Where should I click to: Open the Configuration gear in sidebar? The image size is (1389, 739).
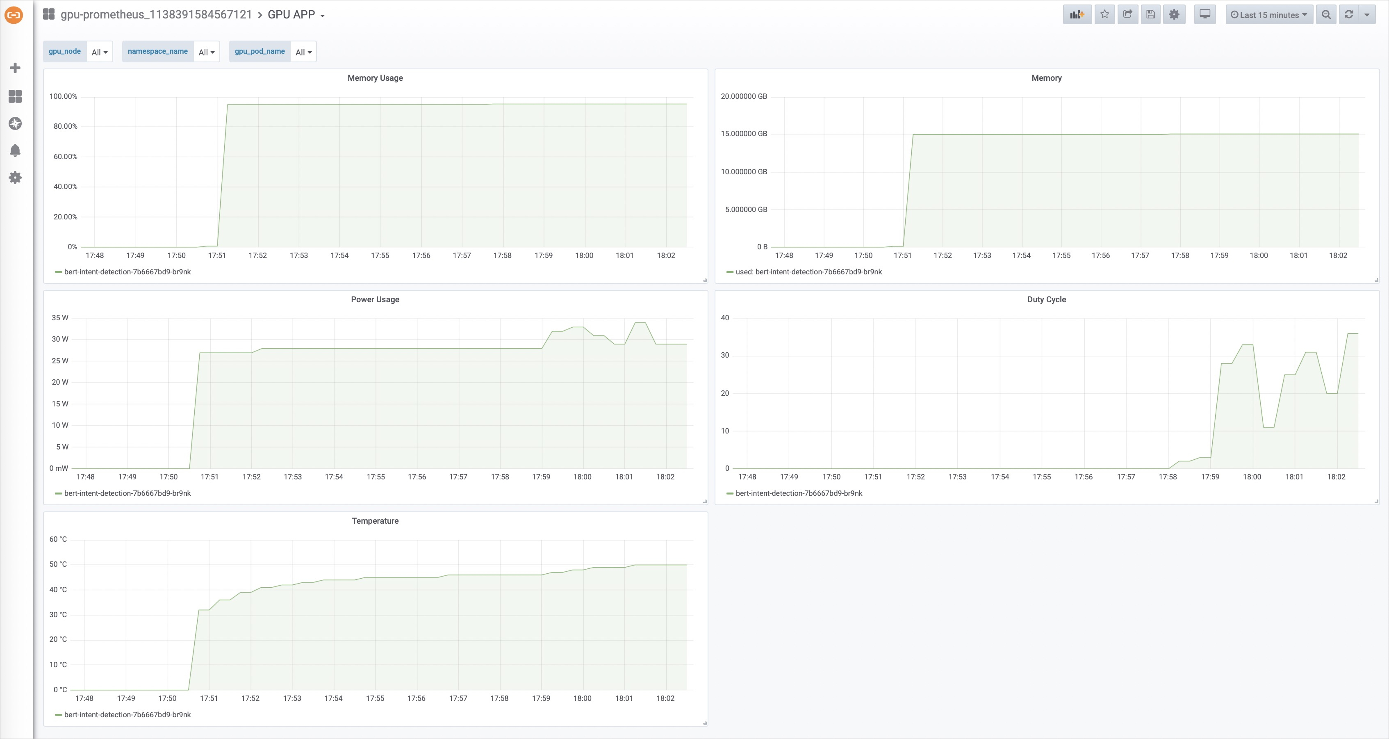pos(15,178)
